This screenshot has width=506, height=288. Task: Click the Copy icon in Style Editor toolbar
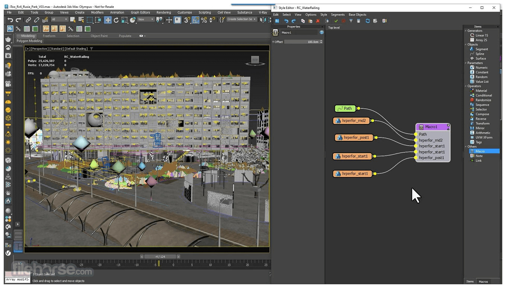pos(303,21)
